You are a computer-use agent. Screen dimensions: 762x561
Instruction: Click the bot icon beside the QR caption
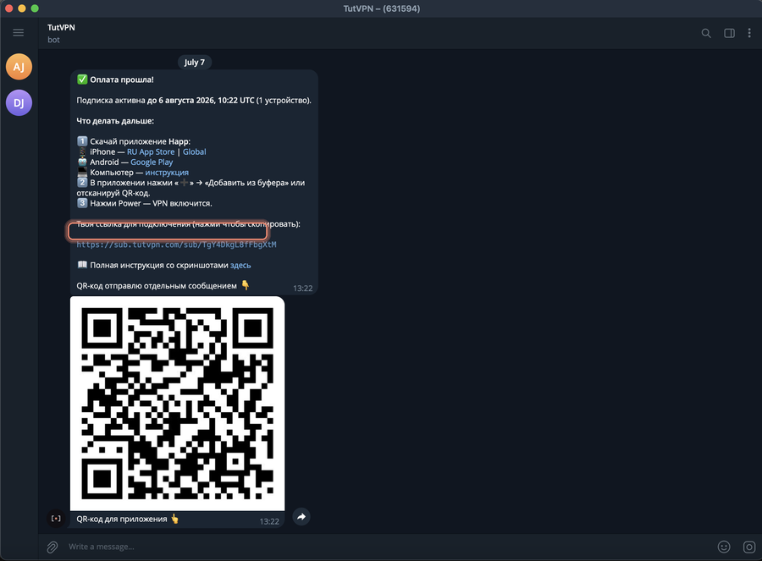click(x=57, y=518)
